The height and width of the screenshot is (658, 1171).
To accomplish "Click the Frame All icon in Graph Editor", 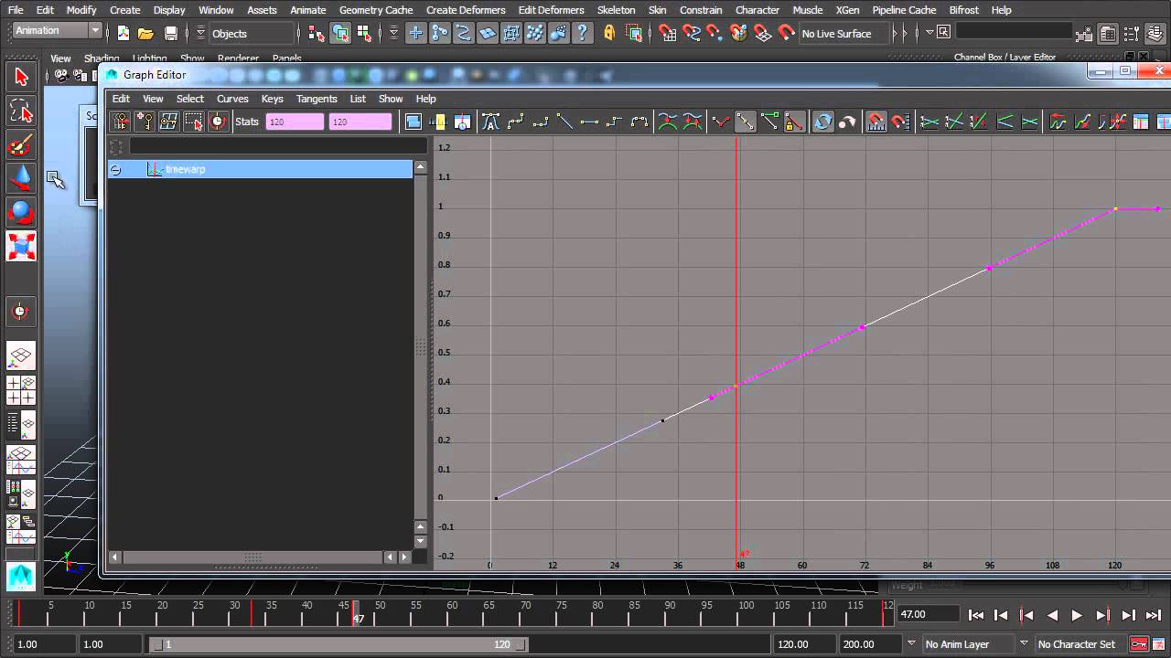I will (414, 122).
